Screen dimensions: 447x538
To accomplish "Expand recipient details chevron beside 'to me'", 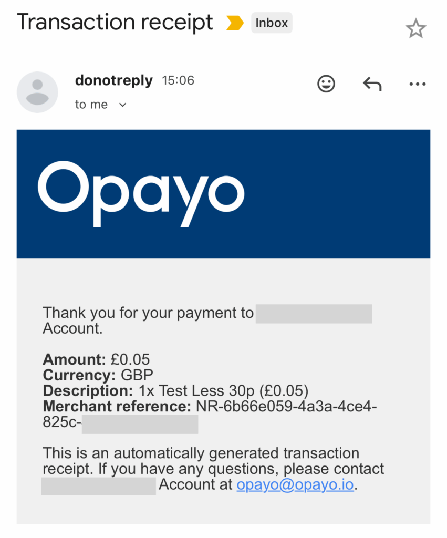I will (123, 105).
